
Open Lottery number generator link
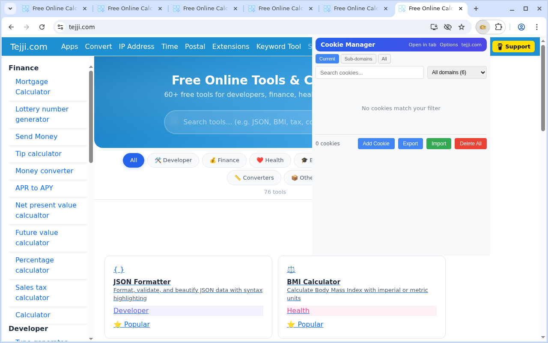pyautogui.click(x=42, y=114)
